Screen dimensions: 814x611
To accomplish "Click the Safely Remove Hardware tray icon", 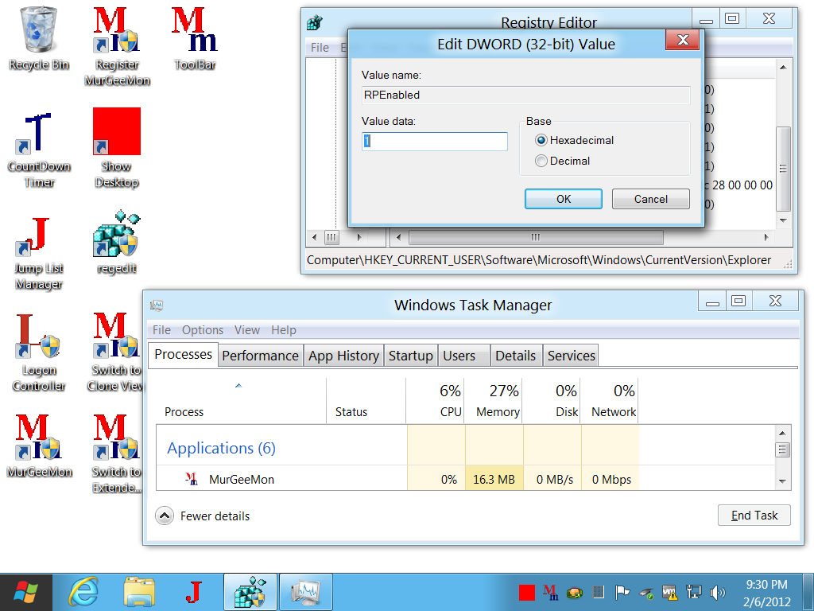I will pos(645,592).
